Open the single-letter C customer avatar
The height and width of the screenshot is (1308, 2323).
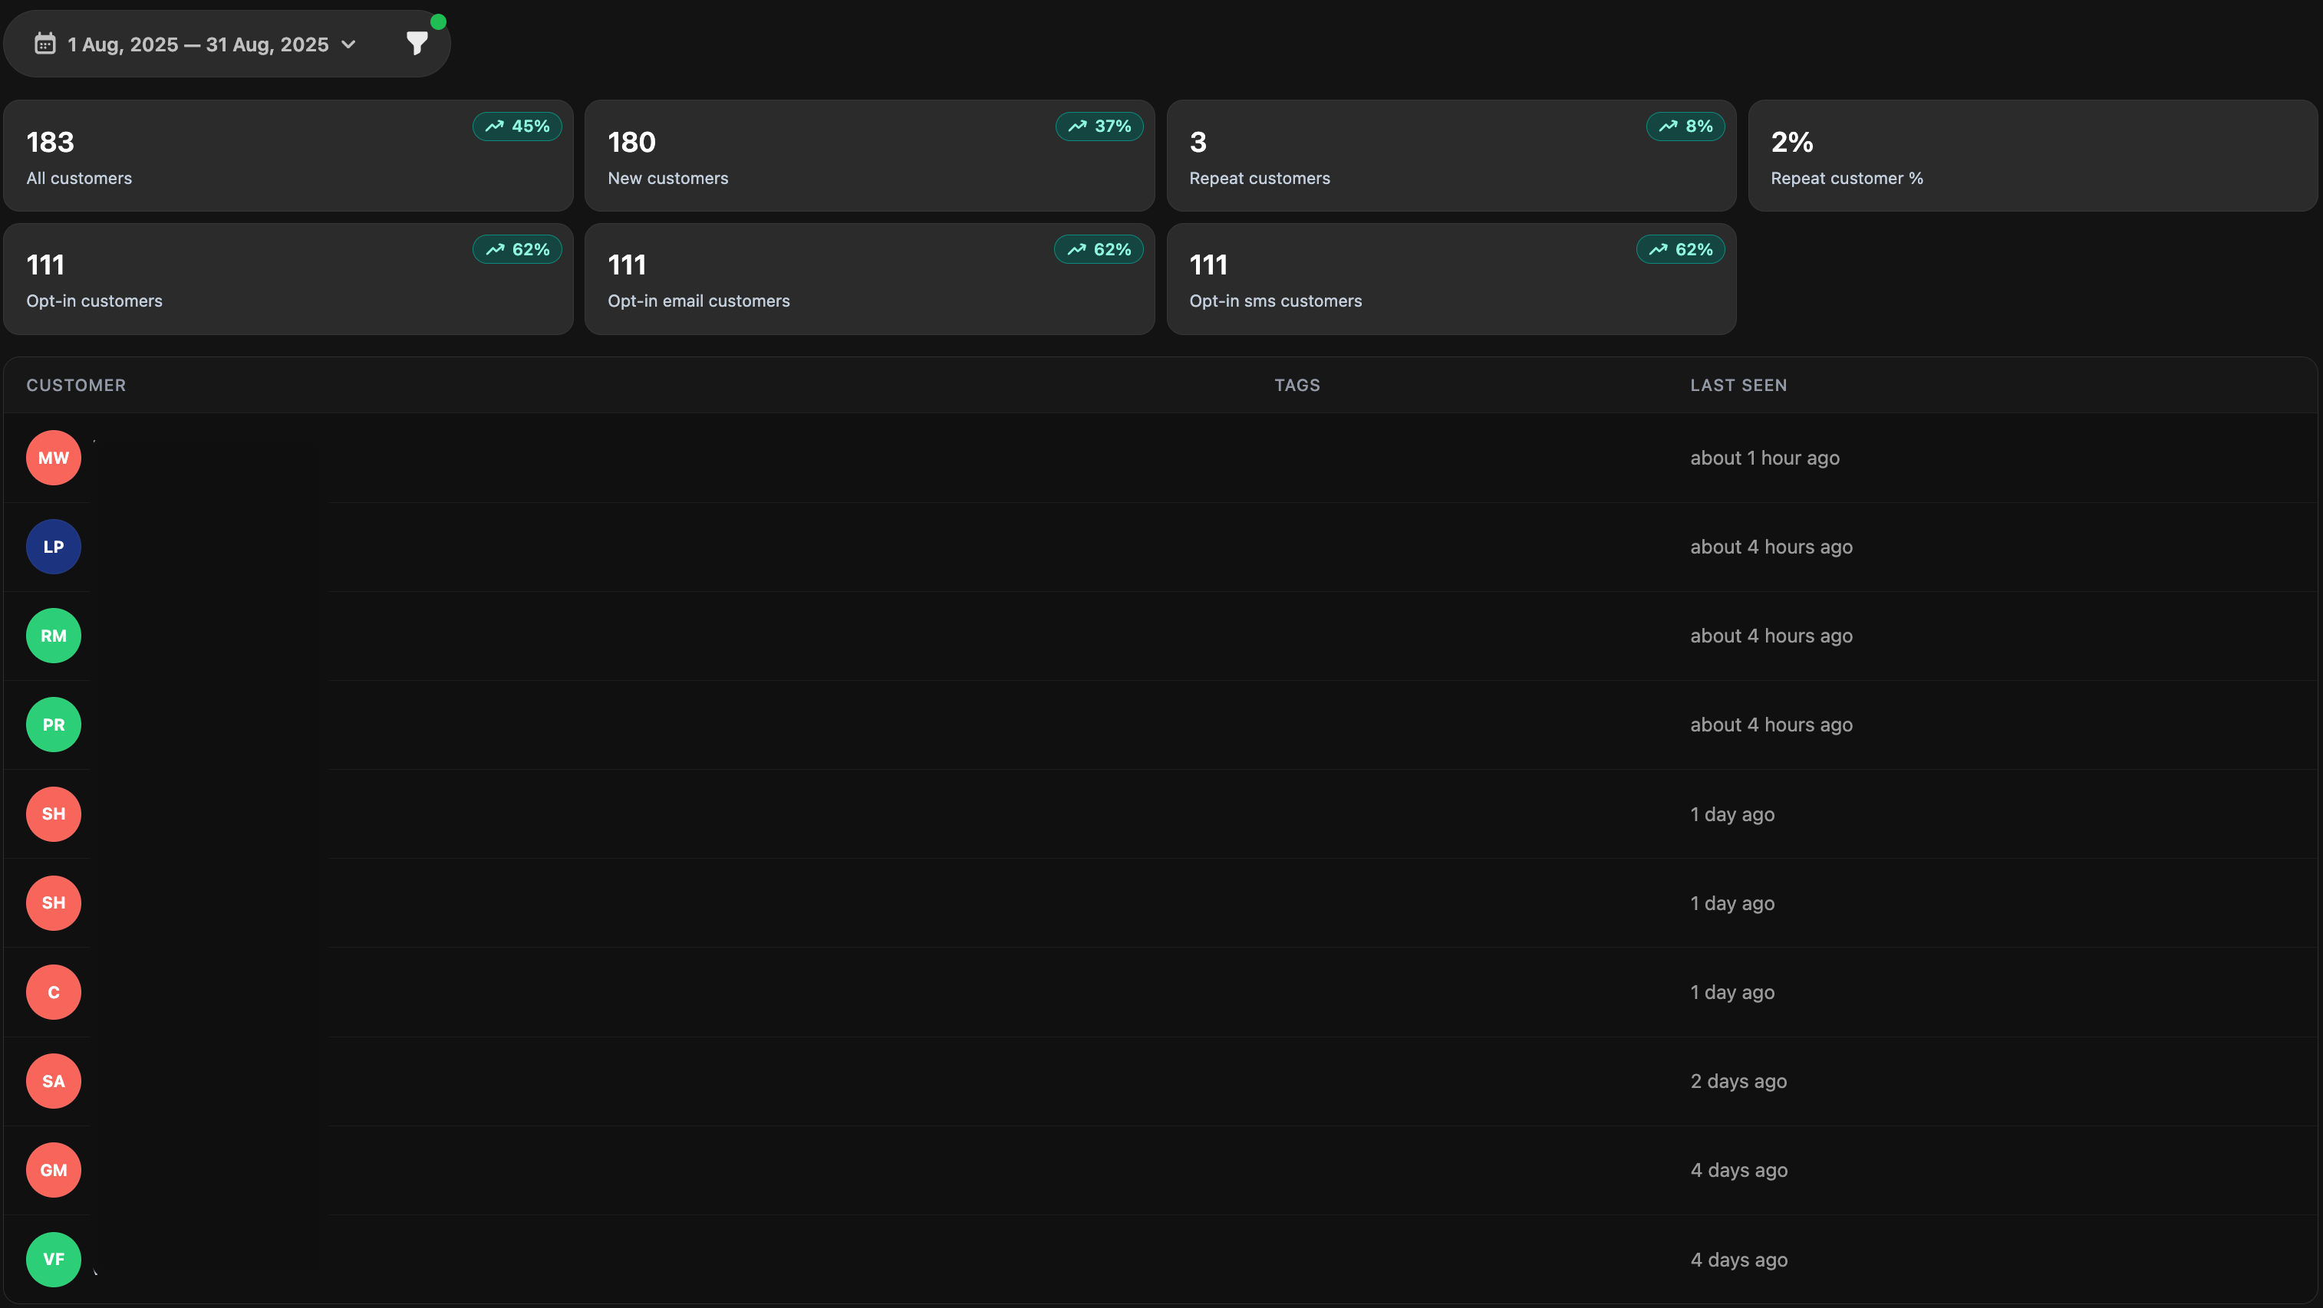53,992
